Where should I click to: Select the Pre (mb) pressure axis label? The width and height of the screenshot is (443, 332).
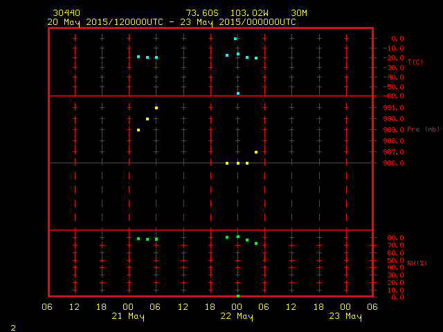pyautogui.click(x=423, y=129)
